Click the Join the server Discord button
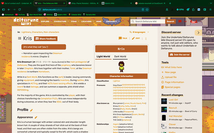Screen dimensions: 214x133 tap(180, 55)
